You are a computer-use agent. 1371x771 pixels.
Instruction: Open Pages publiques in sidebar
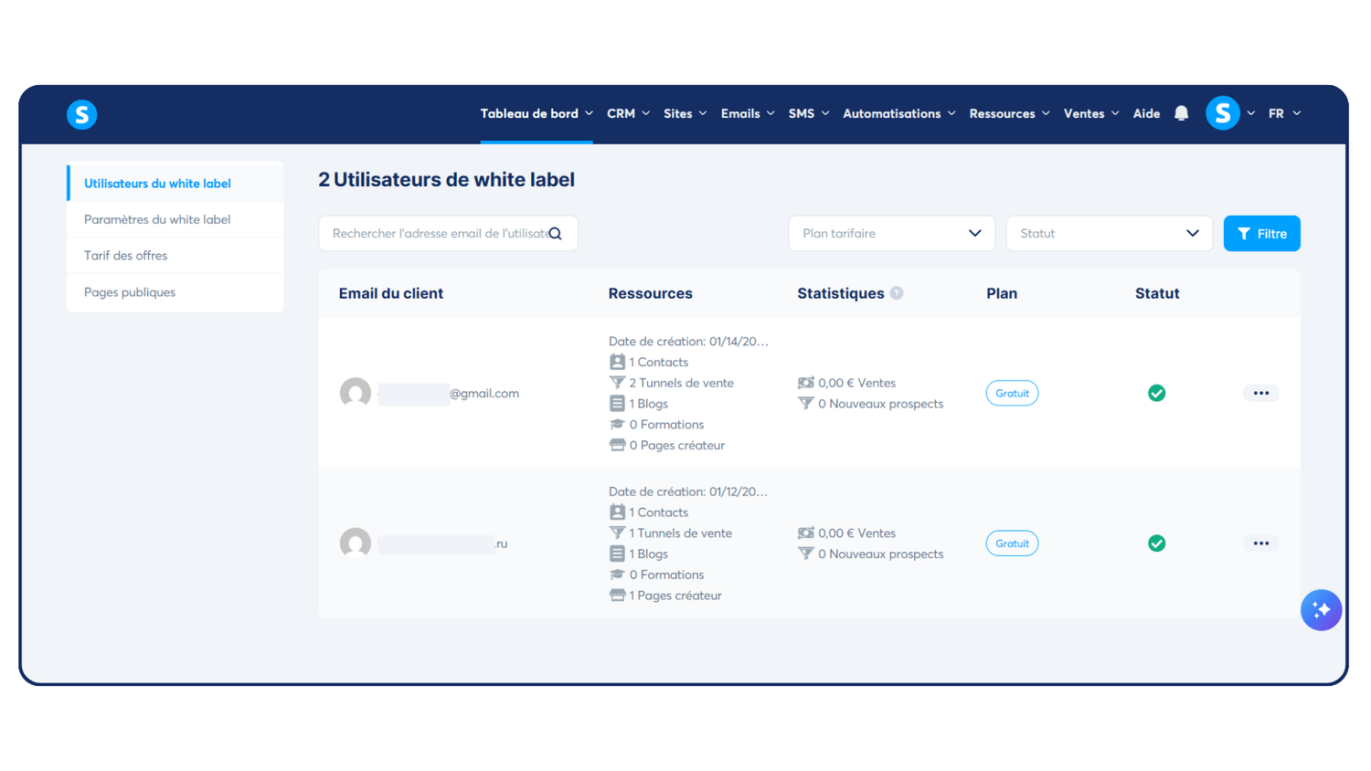175,292
